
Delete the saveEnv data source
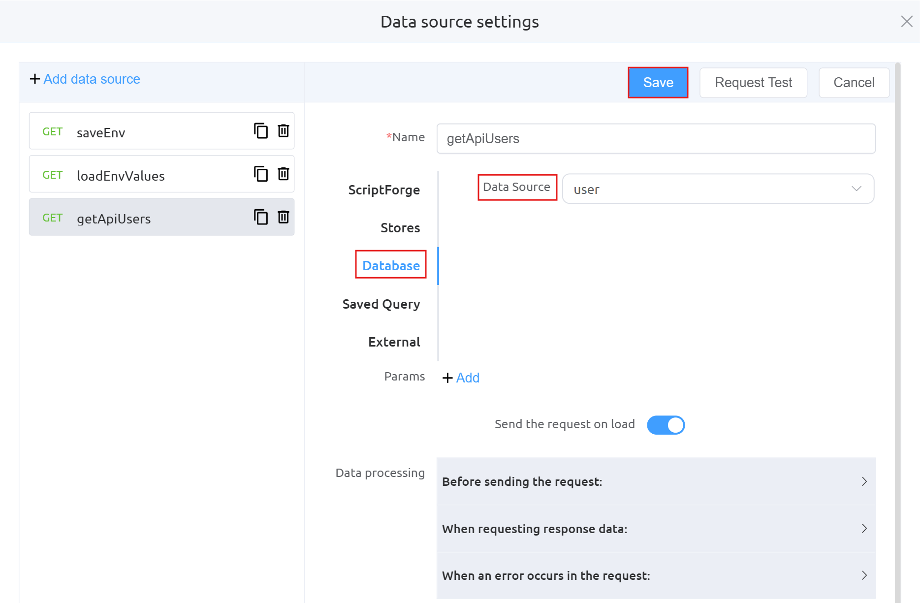(283, 131)
